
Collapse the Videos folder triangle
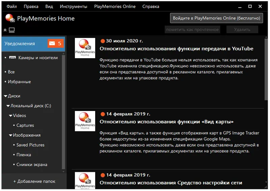(10, 116)
